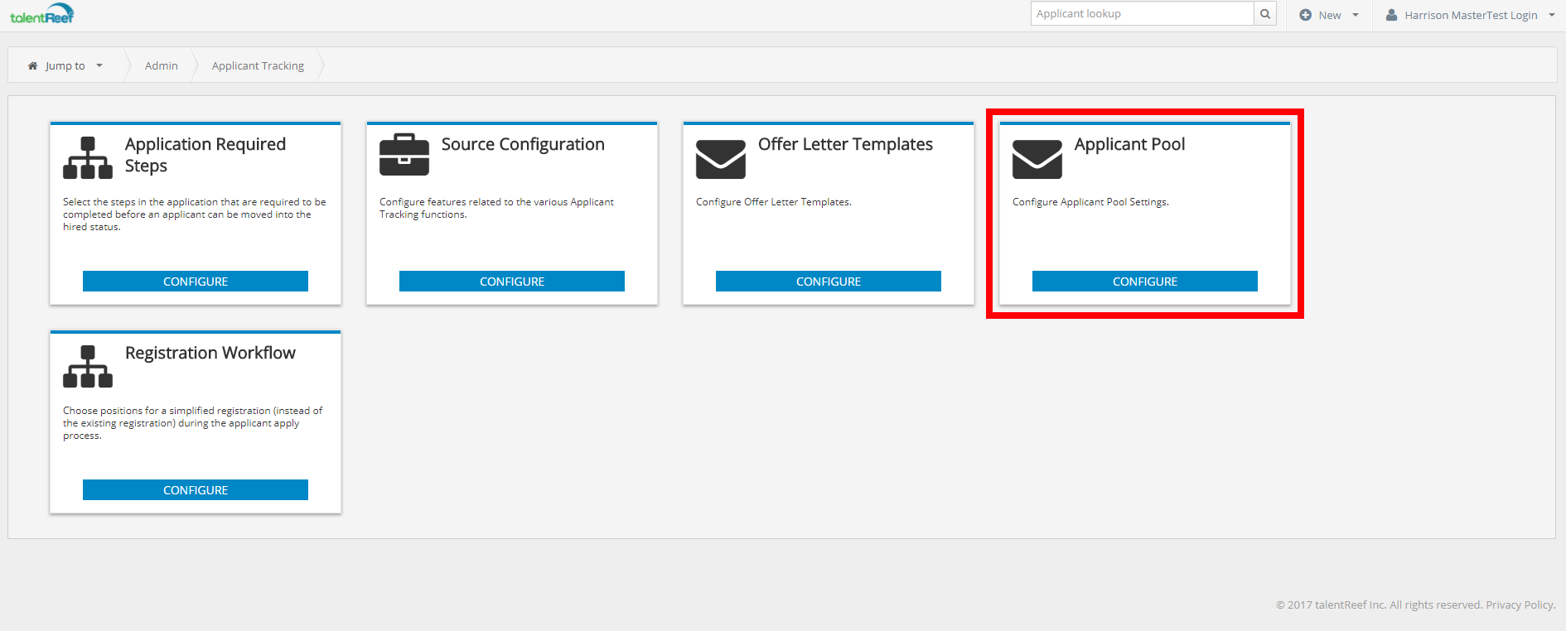Screen dimensions: 1566x631
Task: Focus the Applicant lookup search field
Action: [1142, 14]
